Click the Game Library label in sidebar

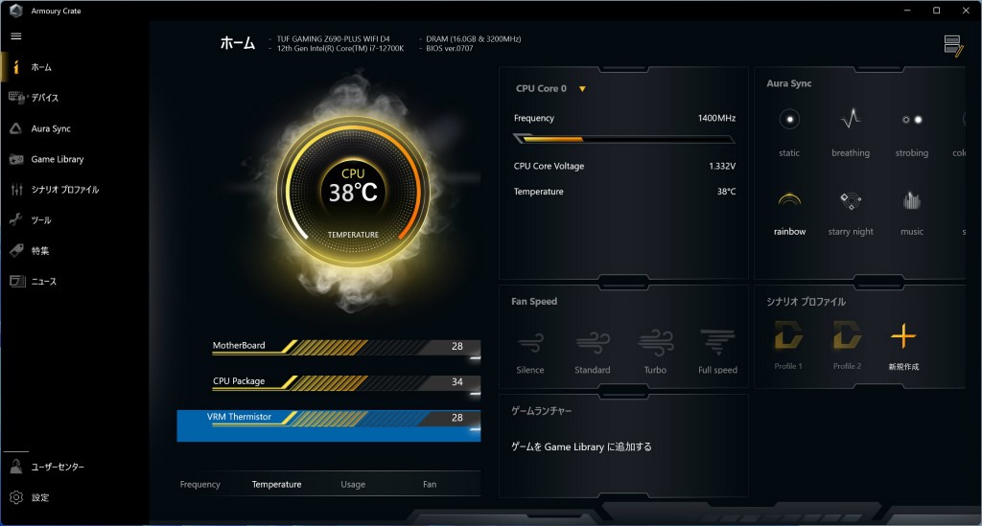(x=58, y=159)
